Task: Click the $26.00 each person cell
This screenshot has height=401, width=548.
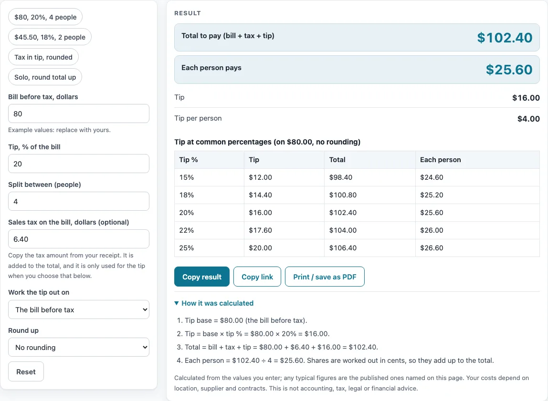Action: 477,230
